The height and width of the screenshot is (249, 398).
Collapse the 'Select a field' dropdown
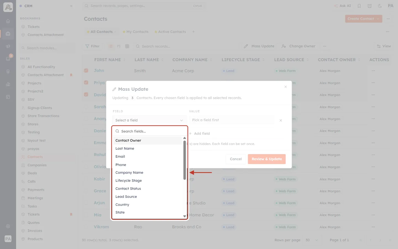coord(150,120)
